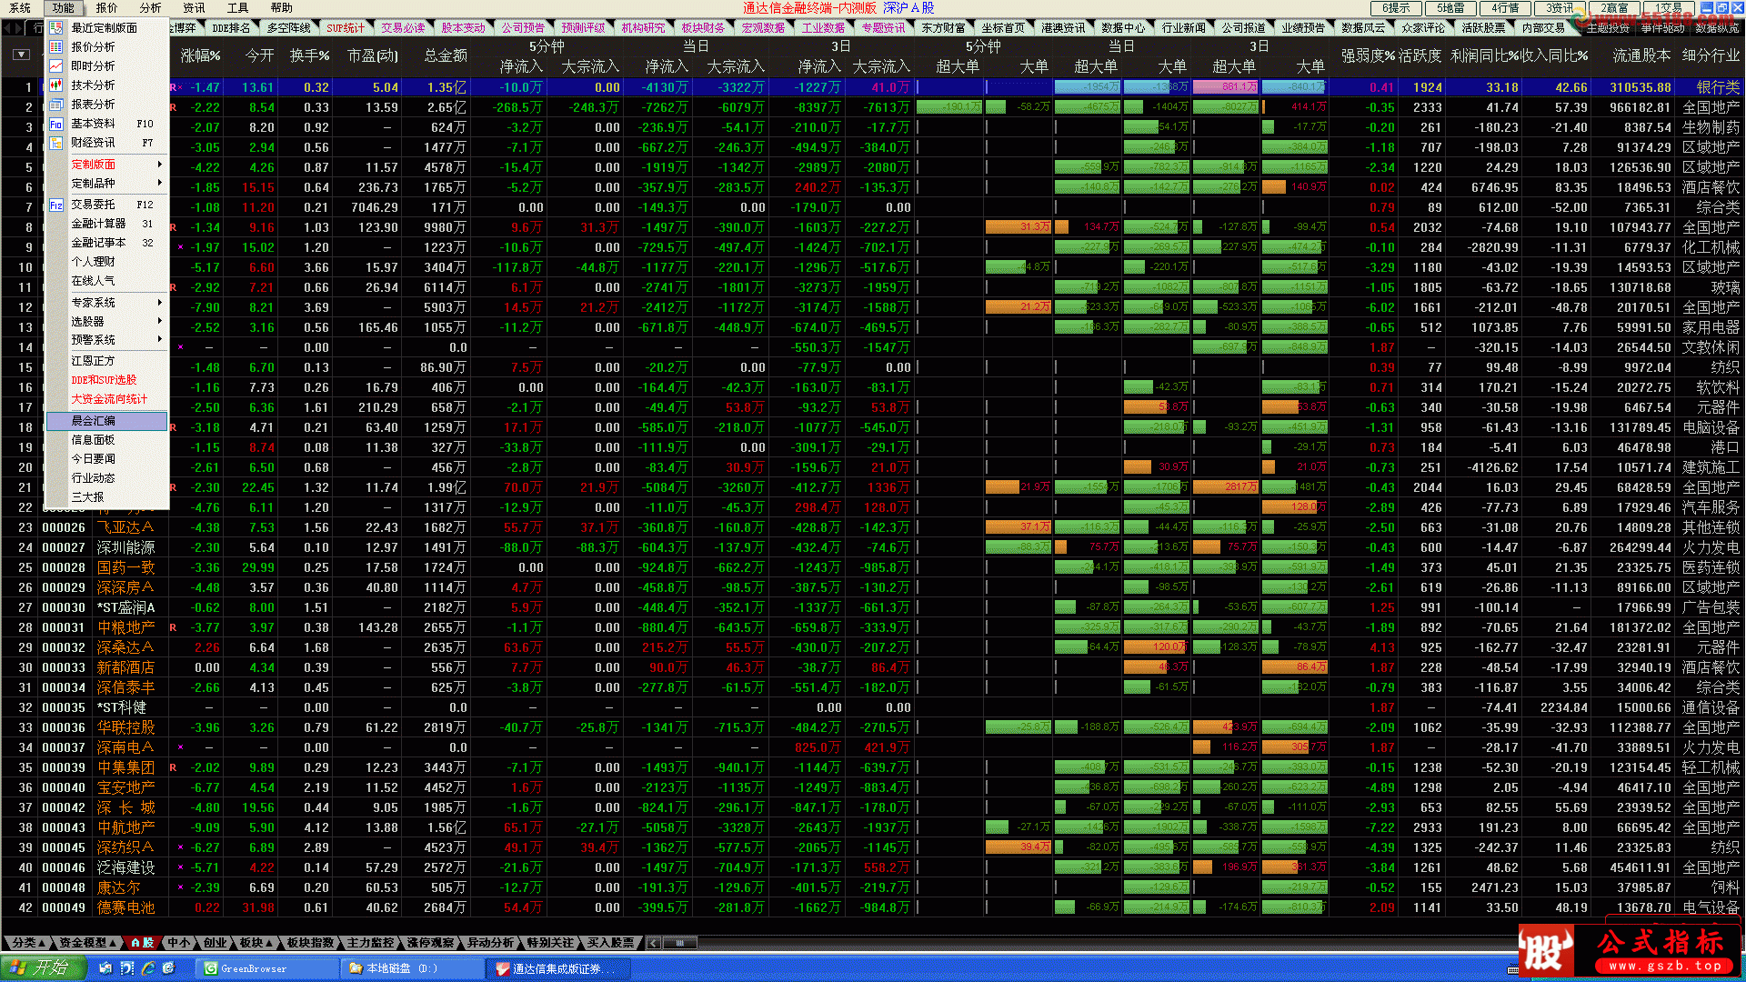1746x982 pixels.
Task: Sort by 活跃度 column header
Action: (1420, 55)
